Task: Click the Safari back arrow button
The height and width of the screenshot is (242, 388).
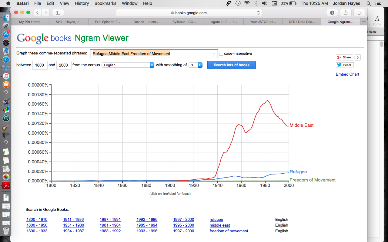Action: click(38, 13)
